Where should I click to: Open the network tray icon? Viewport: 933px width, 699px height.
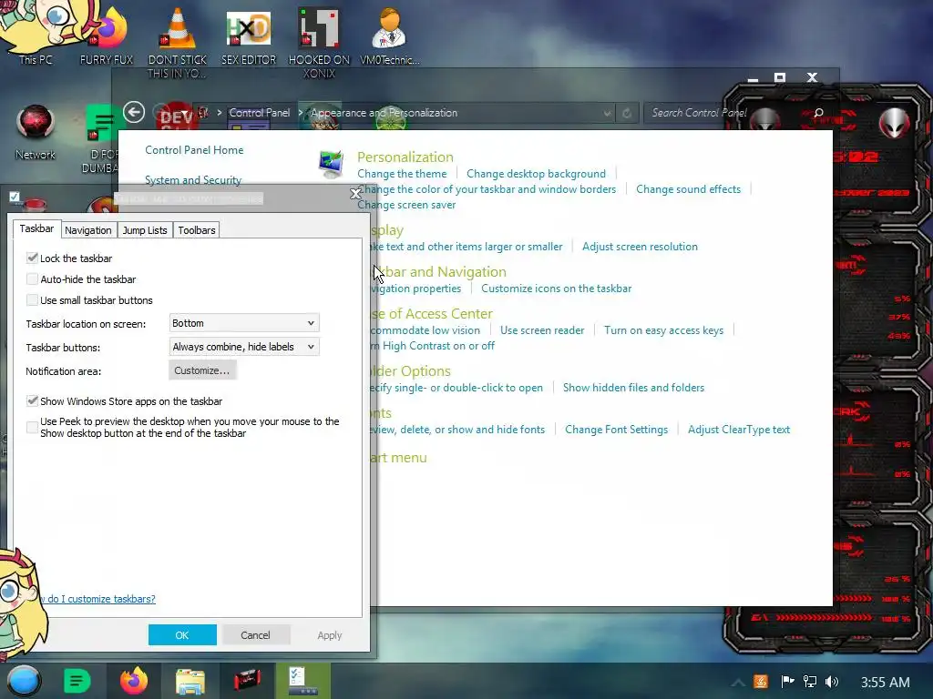point(810,682)
